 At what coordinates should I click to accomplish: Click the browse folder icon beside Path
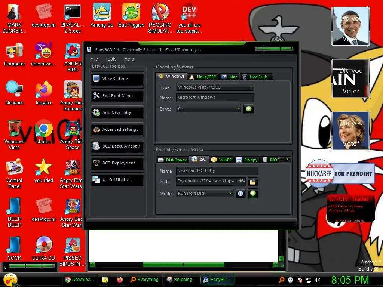point(252,182)
